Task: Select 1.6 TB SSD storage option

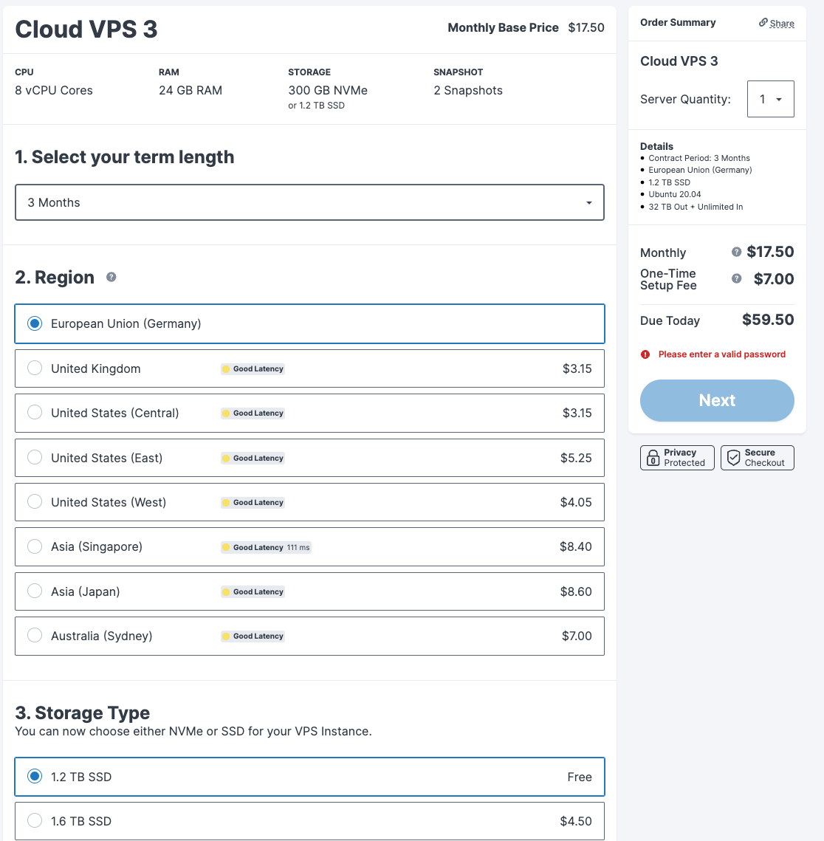Action: coord(309,821)
